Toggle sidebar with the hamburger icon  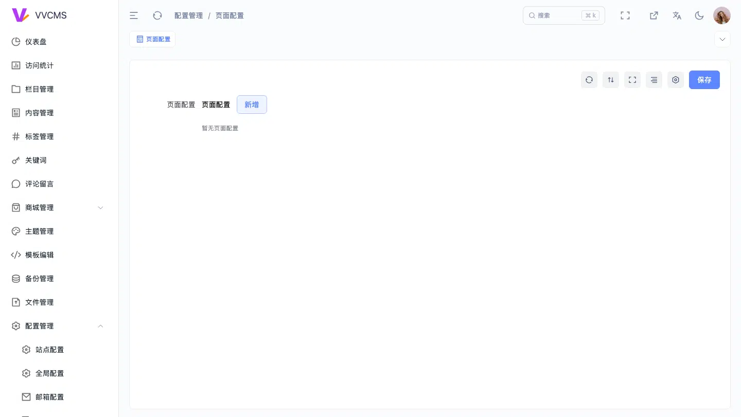[x=134, y=15]
